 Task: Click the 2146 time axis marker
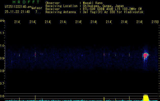tap(94, 22)
